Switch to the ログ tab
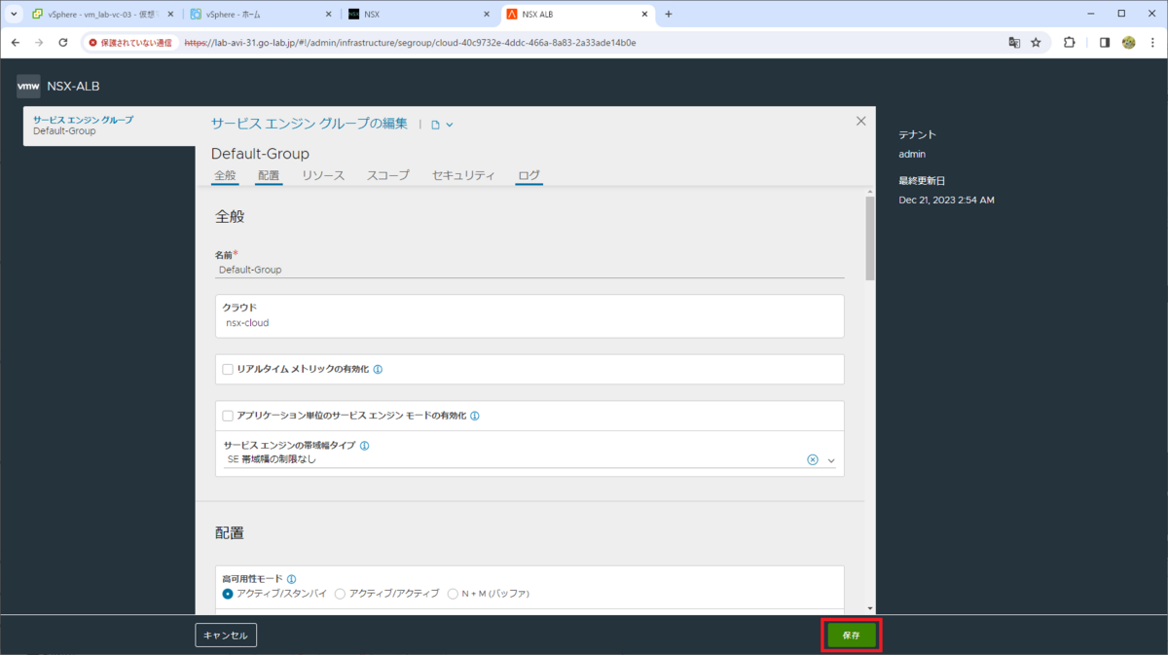Screen dimensions: 1168x655 pyautogui.click(x=529, y=175)
